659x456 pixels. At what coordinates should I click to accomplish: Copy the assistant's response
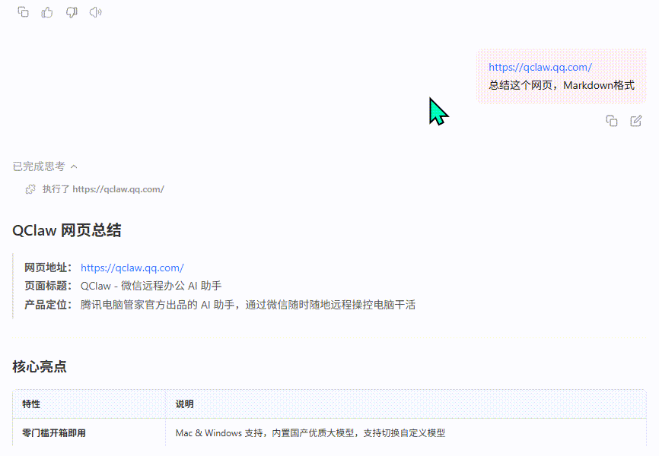pyautogui.click(x=23, y=11)
